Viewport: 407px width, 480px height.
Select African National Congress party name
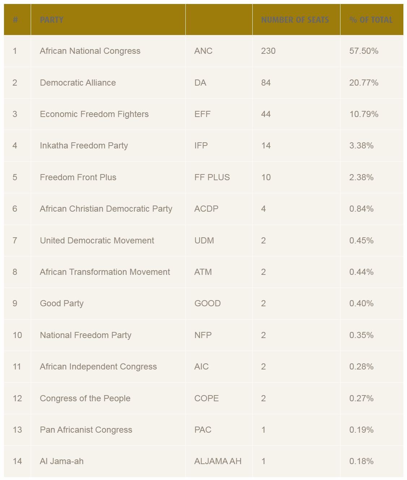pos(90,51)
